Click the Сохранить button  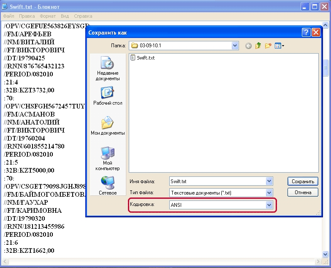tap(302, 181)
